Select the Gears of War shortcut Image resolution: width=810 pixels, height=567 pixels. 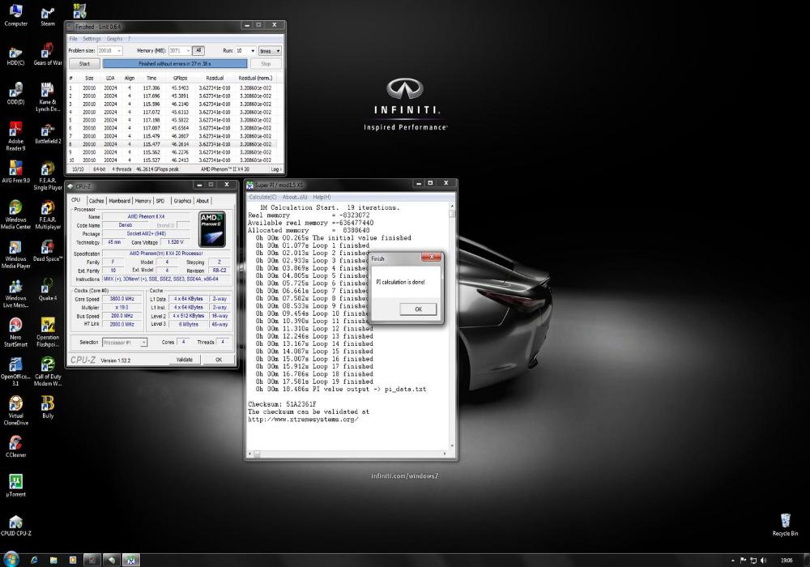point(48,55)
